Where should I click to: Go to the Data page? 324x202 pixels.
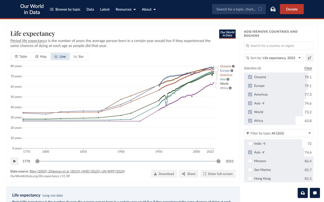point(90,9)
